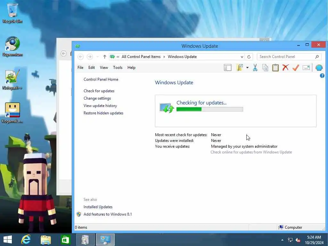Viewport: 328px width, 246px height.
Task: Click the Forward navigation arrow in Windows Update
Action: (90, 57)
